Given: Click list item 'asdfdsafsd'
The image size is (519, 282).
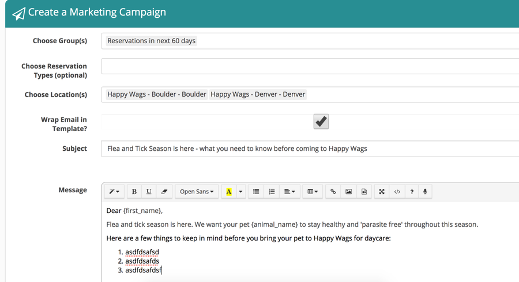Looking at the screenshot, I should point(142,252).
